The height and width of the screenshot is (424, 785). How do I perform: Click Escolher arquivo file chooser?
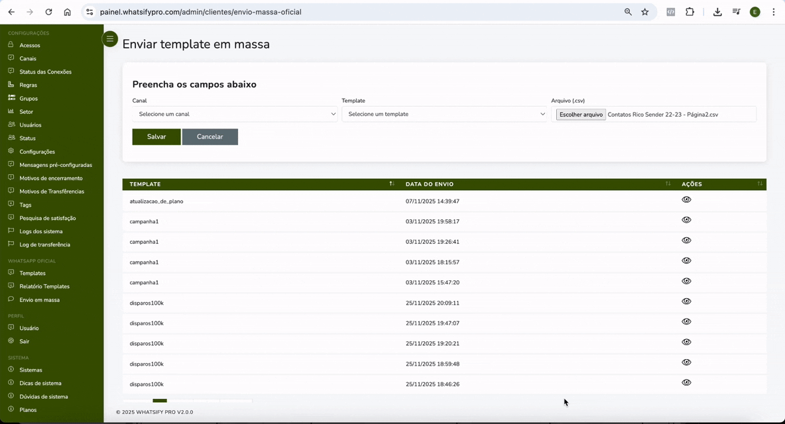pos(581,115)
